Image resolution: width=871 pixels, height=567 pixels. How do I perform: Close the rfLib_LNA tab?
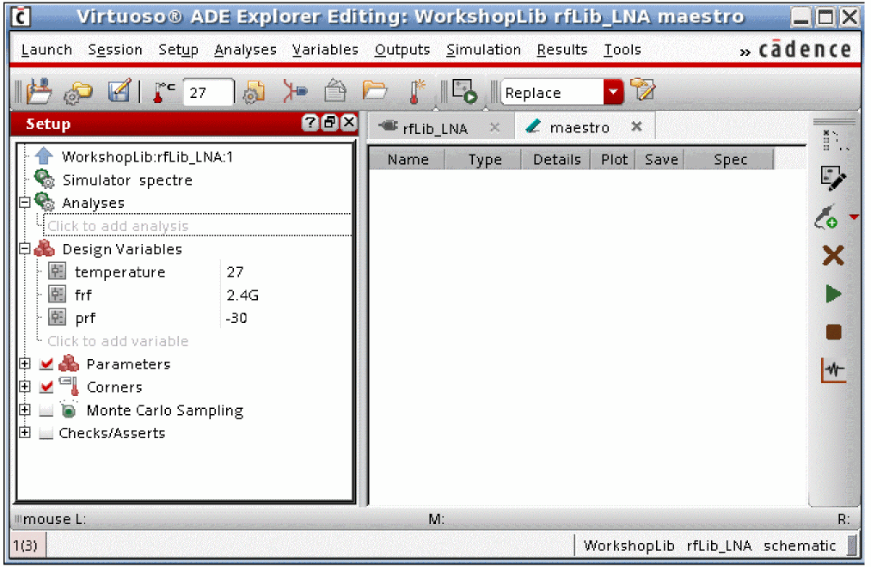pos(495,128)
